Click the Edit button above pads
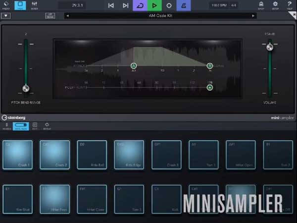The image size is (297, 223). [x=35, y=126]
